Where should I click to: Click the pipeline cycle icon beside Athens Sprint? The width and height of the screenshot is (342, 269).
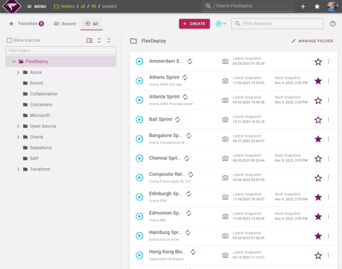tap(185, 77)
